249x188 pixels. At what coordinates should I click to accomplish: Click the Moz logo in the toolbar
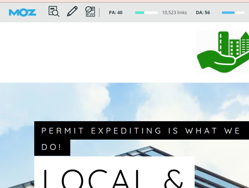click(x=23, y=12)
